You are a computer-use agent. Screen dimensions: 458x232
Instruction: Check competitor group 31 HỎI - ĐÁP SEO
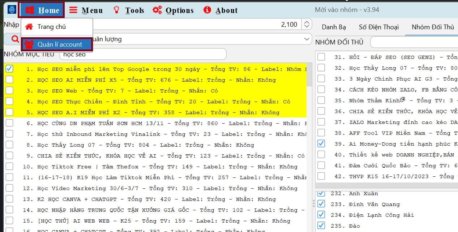coord(321,57)
